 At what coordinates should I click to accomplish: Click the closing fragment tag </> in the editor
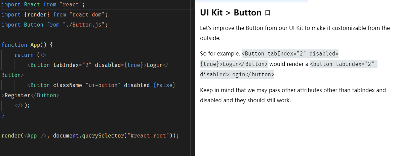[19, 105]
